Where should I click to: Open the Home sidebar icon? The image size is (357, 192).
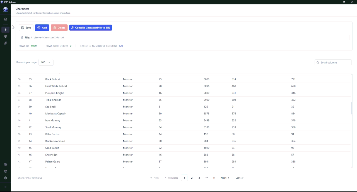click(x=6, y=19)
